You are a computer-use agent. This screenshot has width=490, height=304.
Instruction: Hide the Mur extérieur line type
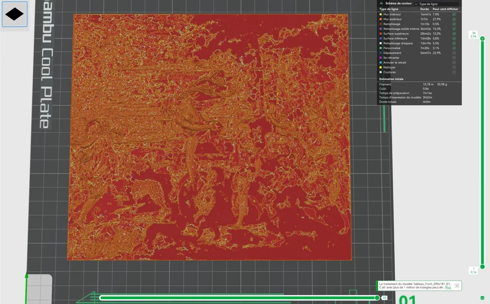pos(454,19)
